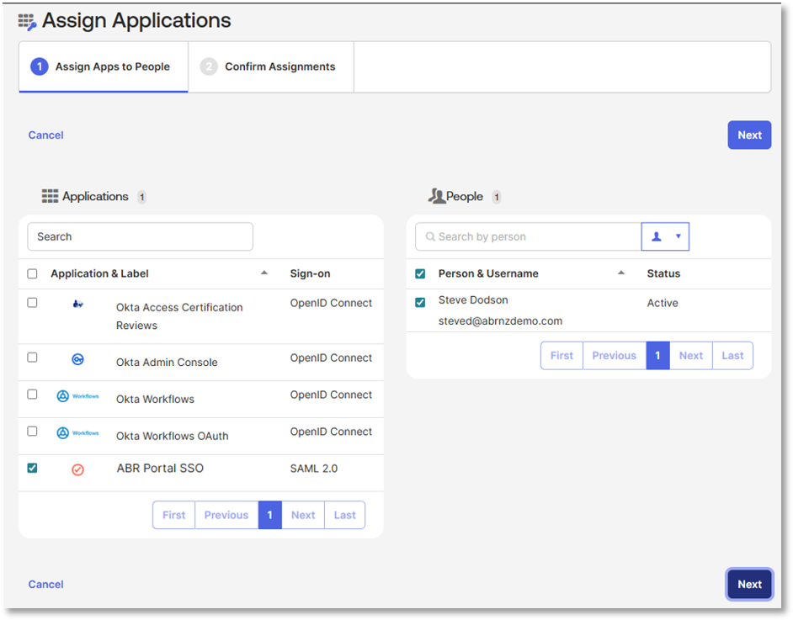This screenshot has width=793, height=620.
Task: Click the Applications search field
Action: [141, 237]
